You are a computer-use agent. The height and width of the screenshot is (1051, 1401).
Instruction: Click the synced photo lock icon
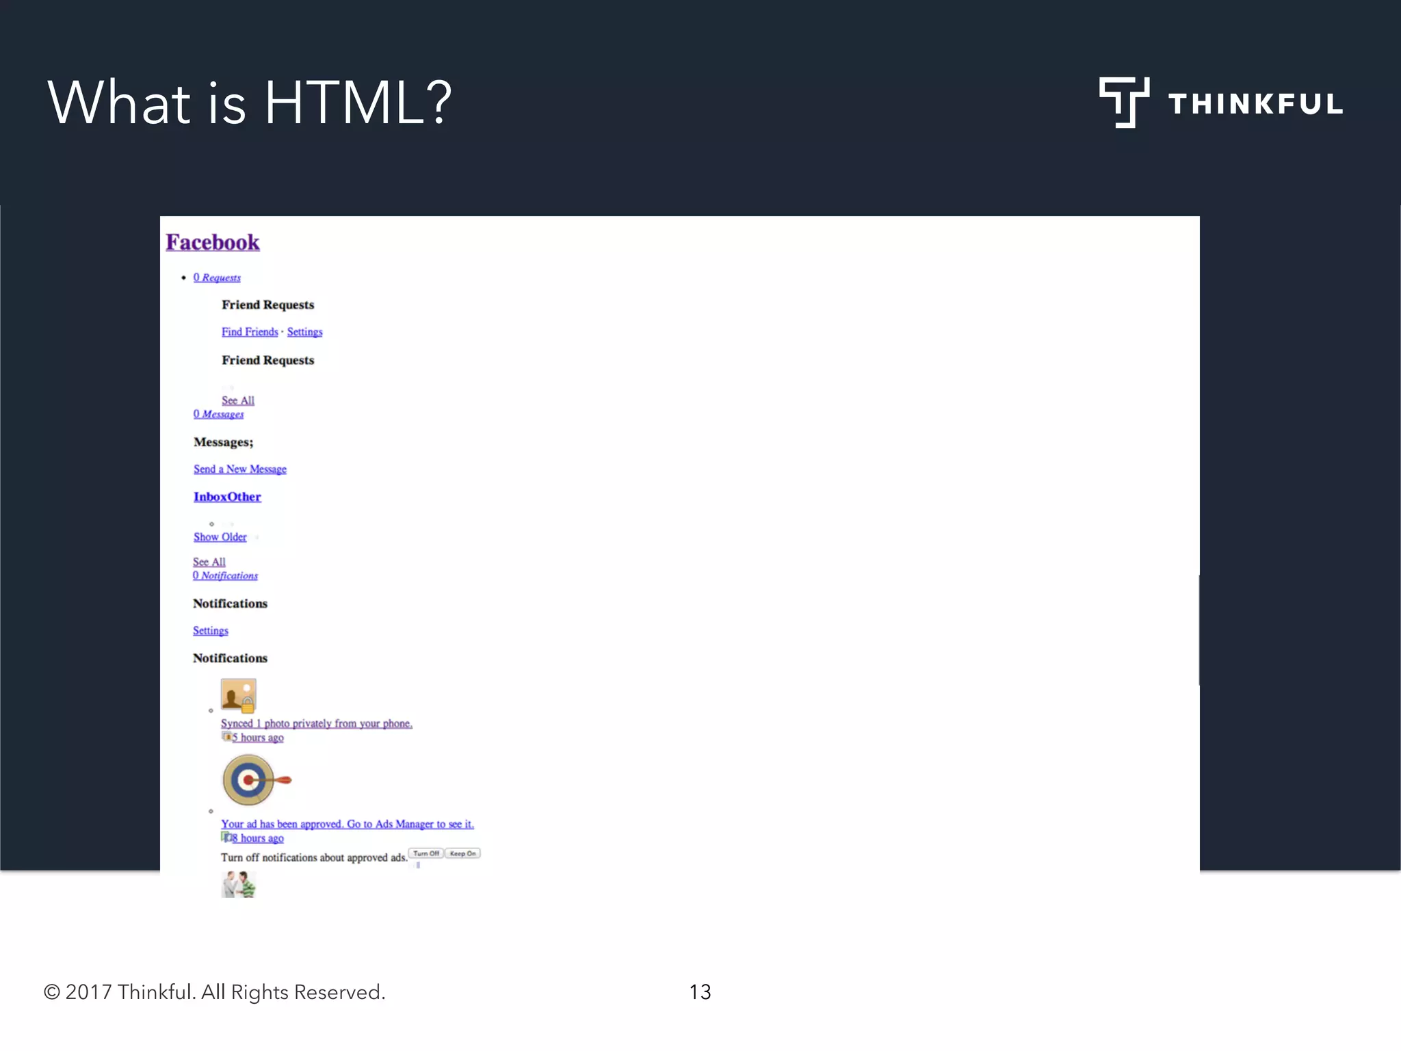pyautogui.click(x=238, y=695)
